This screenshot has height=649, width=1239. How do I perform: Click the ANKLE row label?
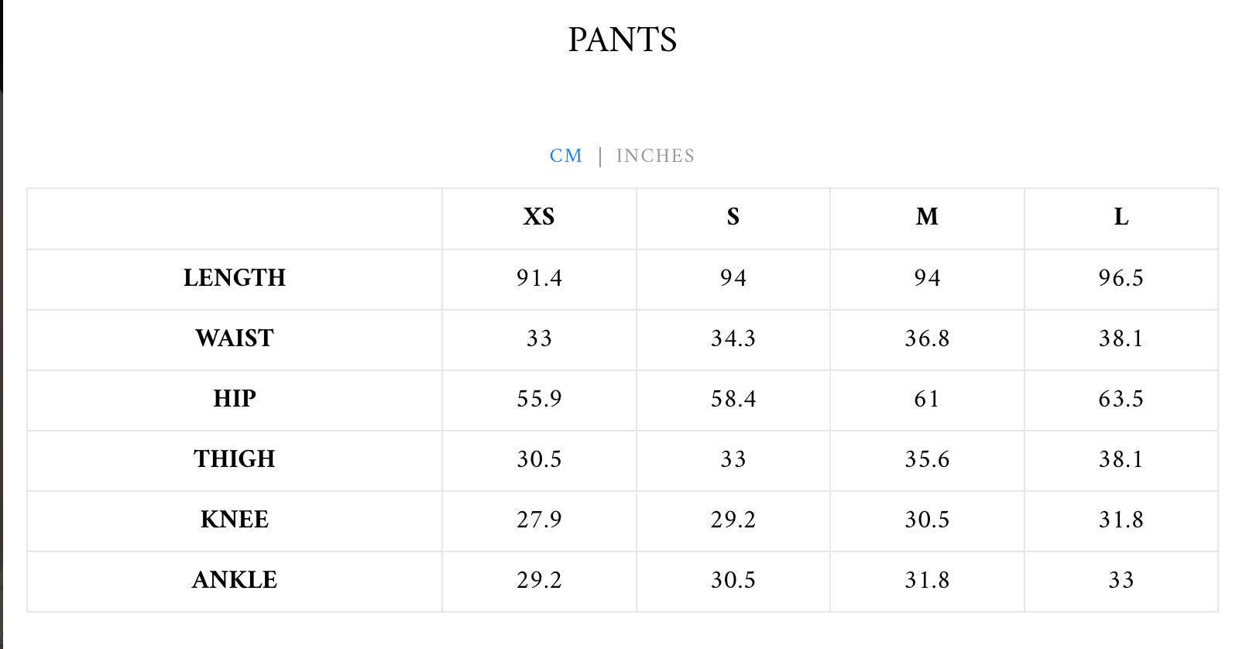pos(235,579)
